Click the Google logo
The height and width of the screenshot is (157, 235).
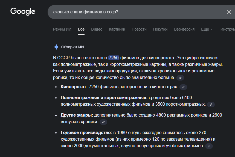coord(23,11)
